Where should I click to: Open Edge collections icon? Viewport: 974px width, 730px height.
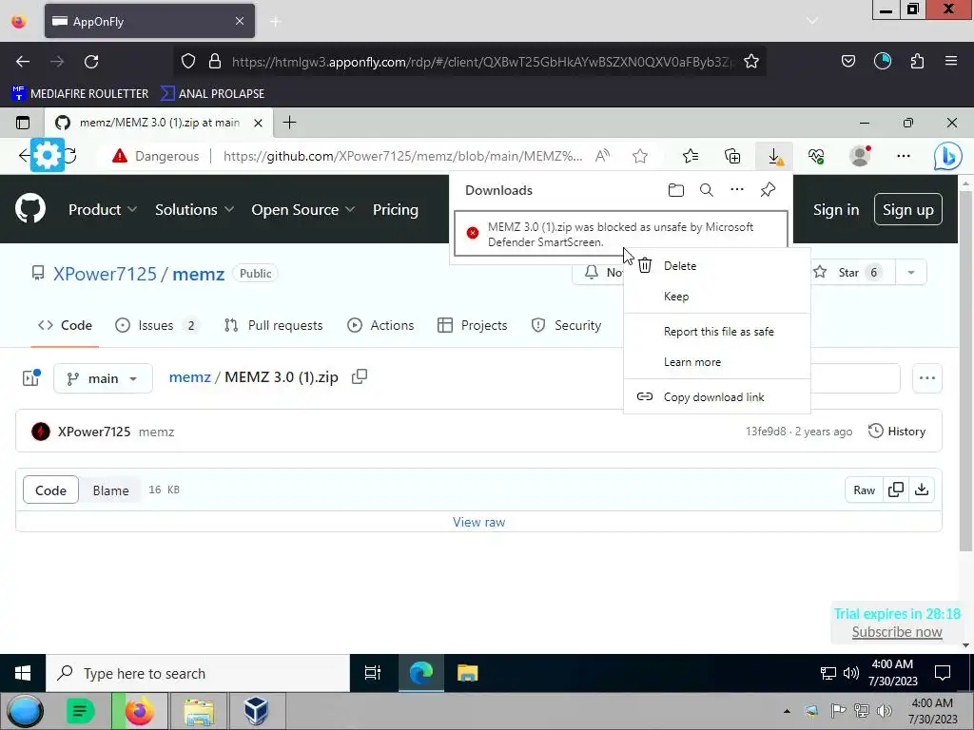pyautogui.click(x=733, y=157)
